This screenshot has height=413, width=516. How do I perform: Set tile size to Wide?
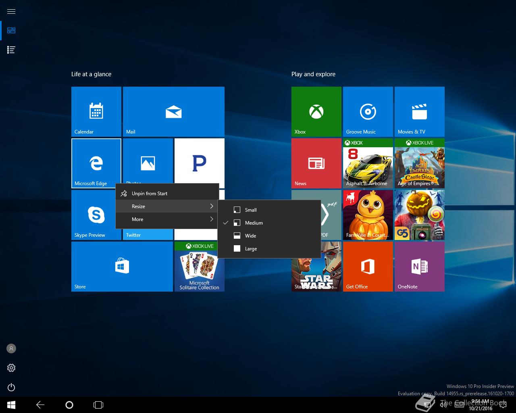pos(269,236)
